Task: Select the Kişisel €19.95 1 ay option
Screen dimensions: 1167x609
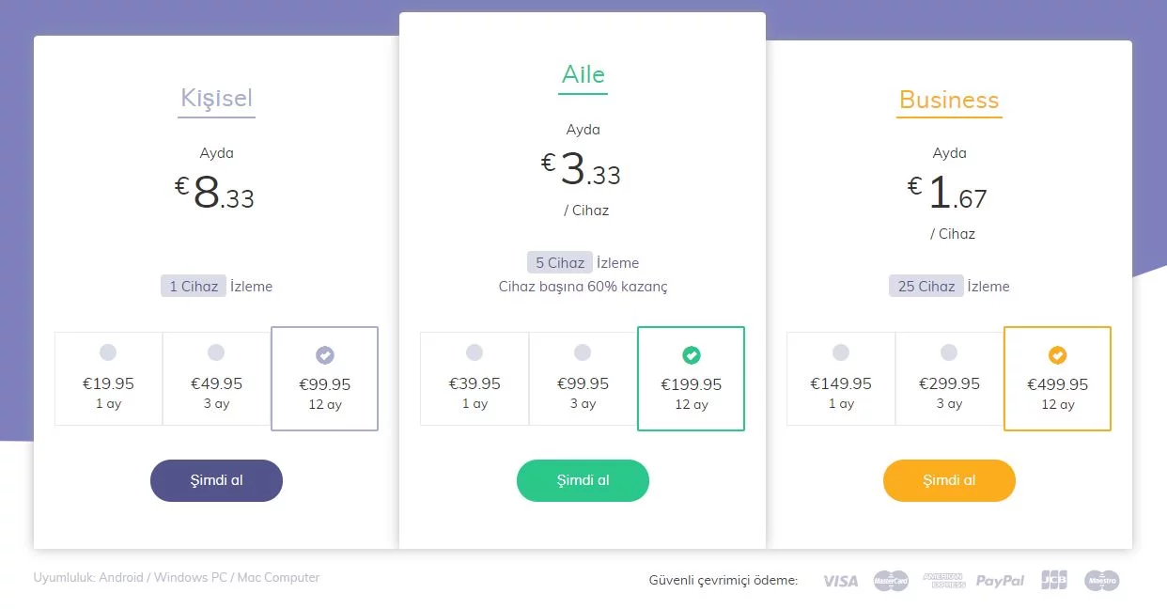Action: coord(108,379)
